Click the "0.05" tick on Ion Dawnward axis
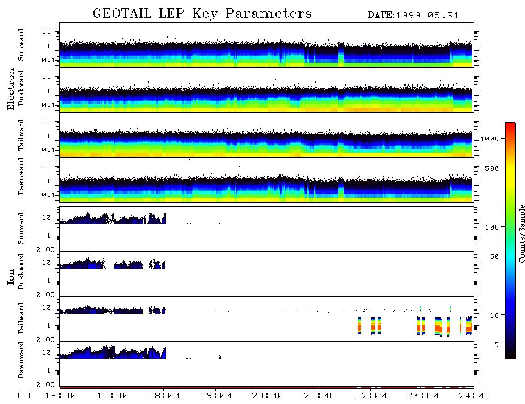Viewport: 525px width, 404px height. click(46, 385)
